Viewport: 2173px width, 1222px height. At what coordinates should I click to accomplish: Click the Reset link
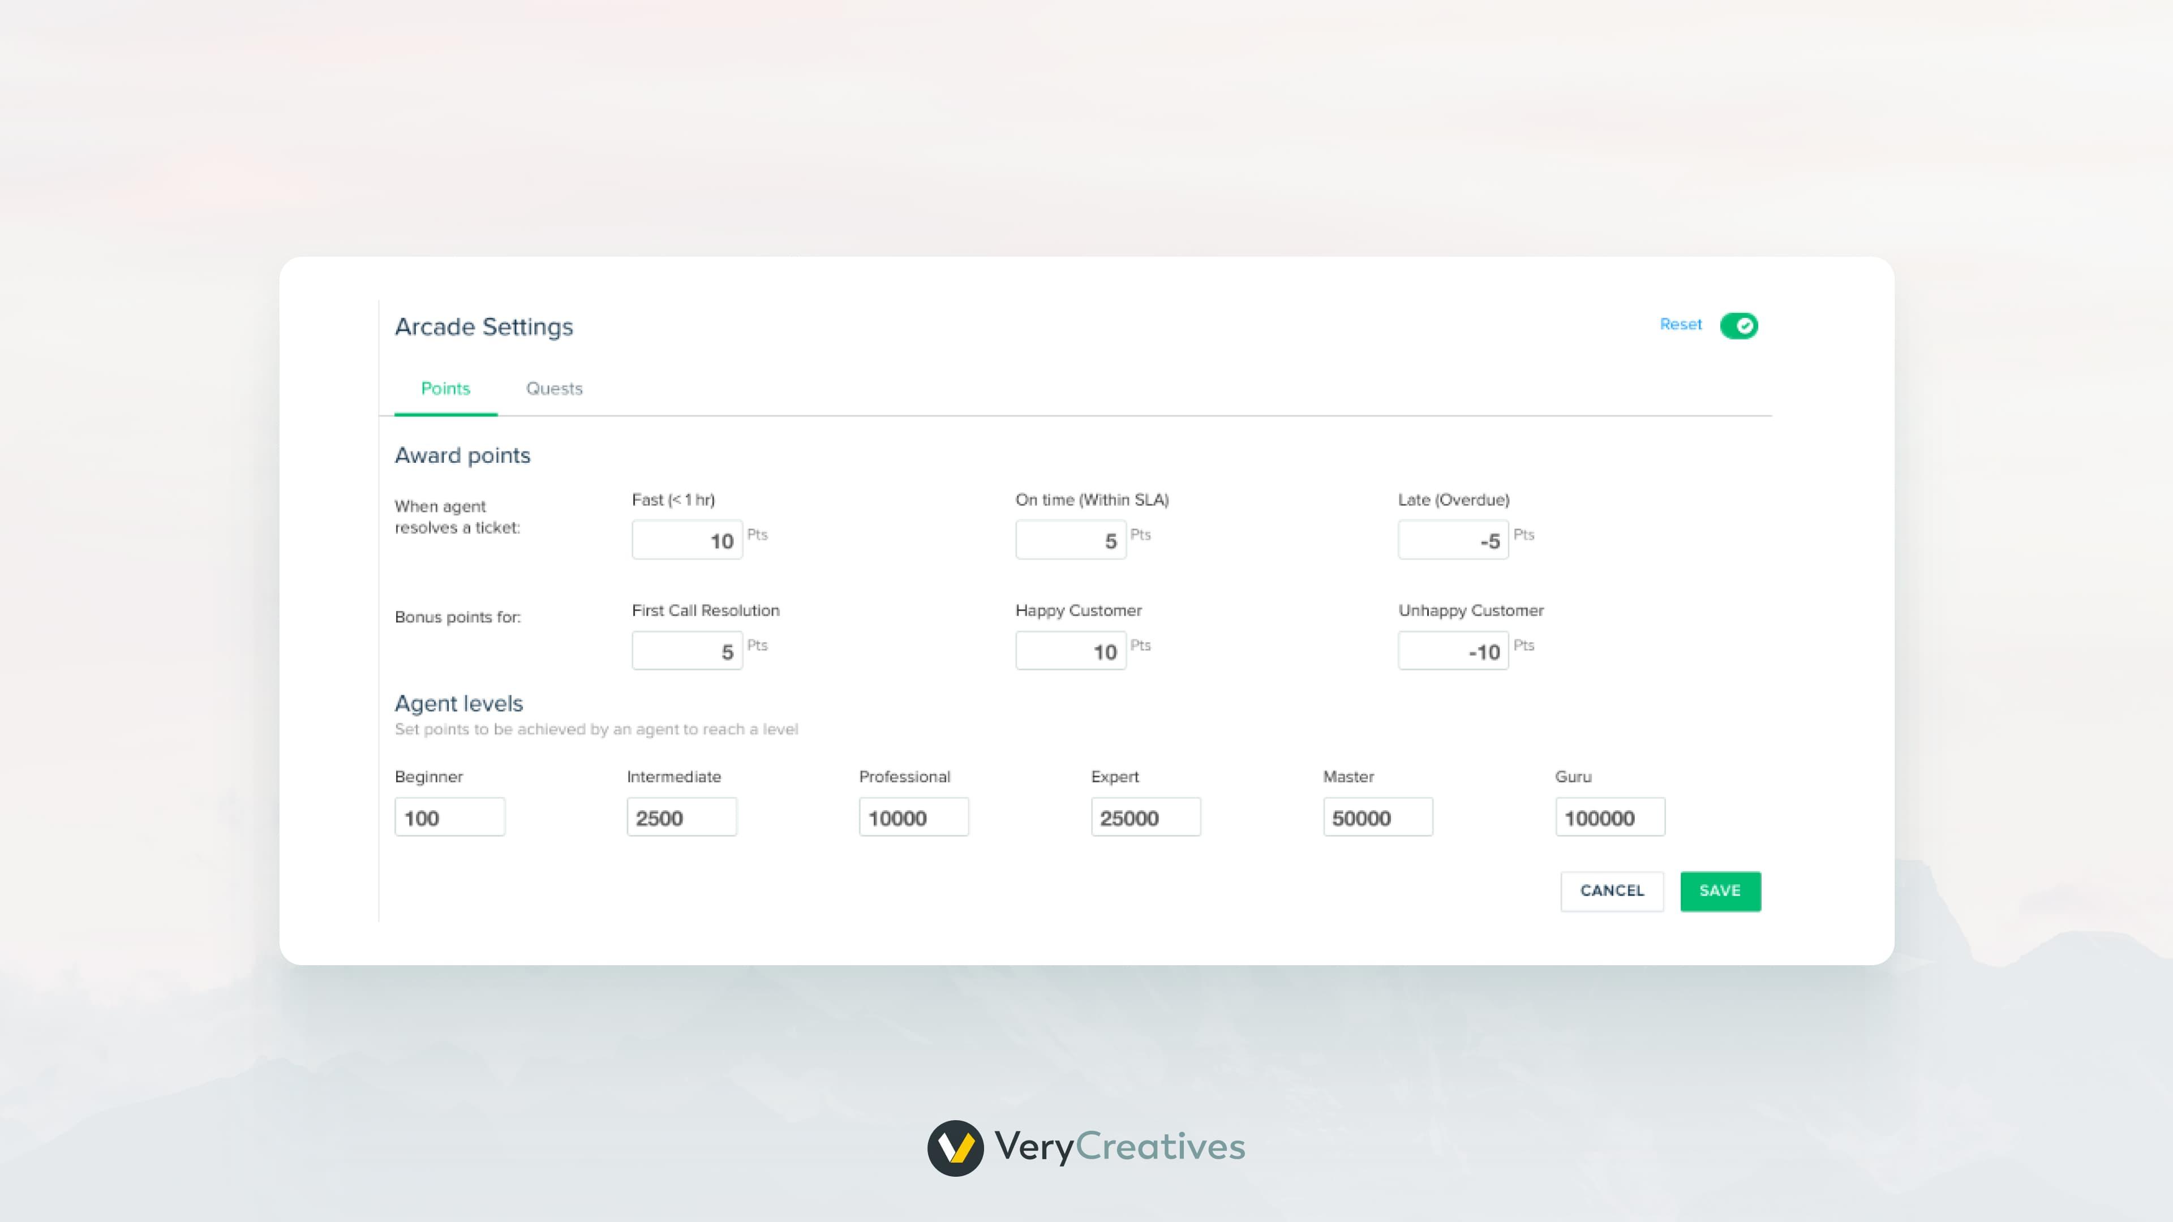(x=1680, y=325)
